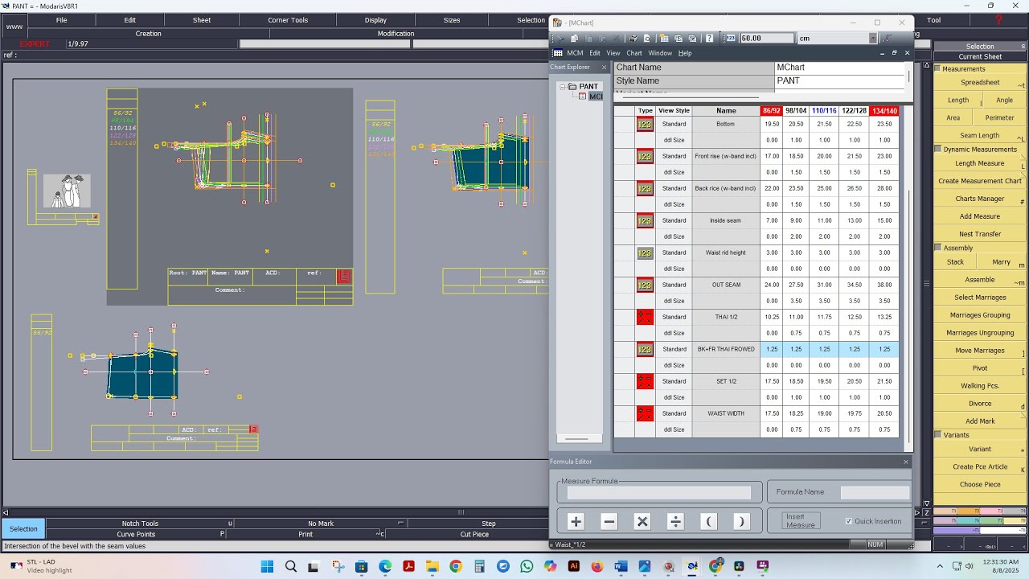Open WhatsApp from taskbar
The height and width of the screenshot is (579, 1029).
point(527,566)
